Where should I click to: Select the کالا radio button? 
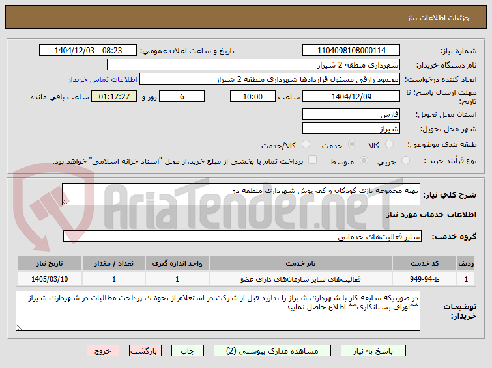click(389, 144)
